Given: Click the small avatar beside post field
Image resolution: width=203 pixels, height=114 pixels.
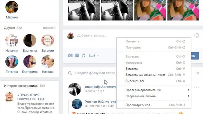Looking at the screenshot, I should [70, 36].
